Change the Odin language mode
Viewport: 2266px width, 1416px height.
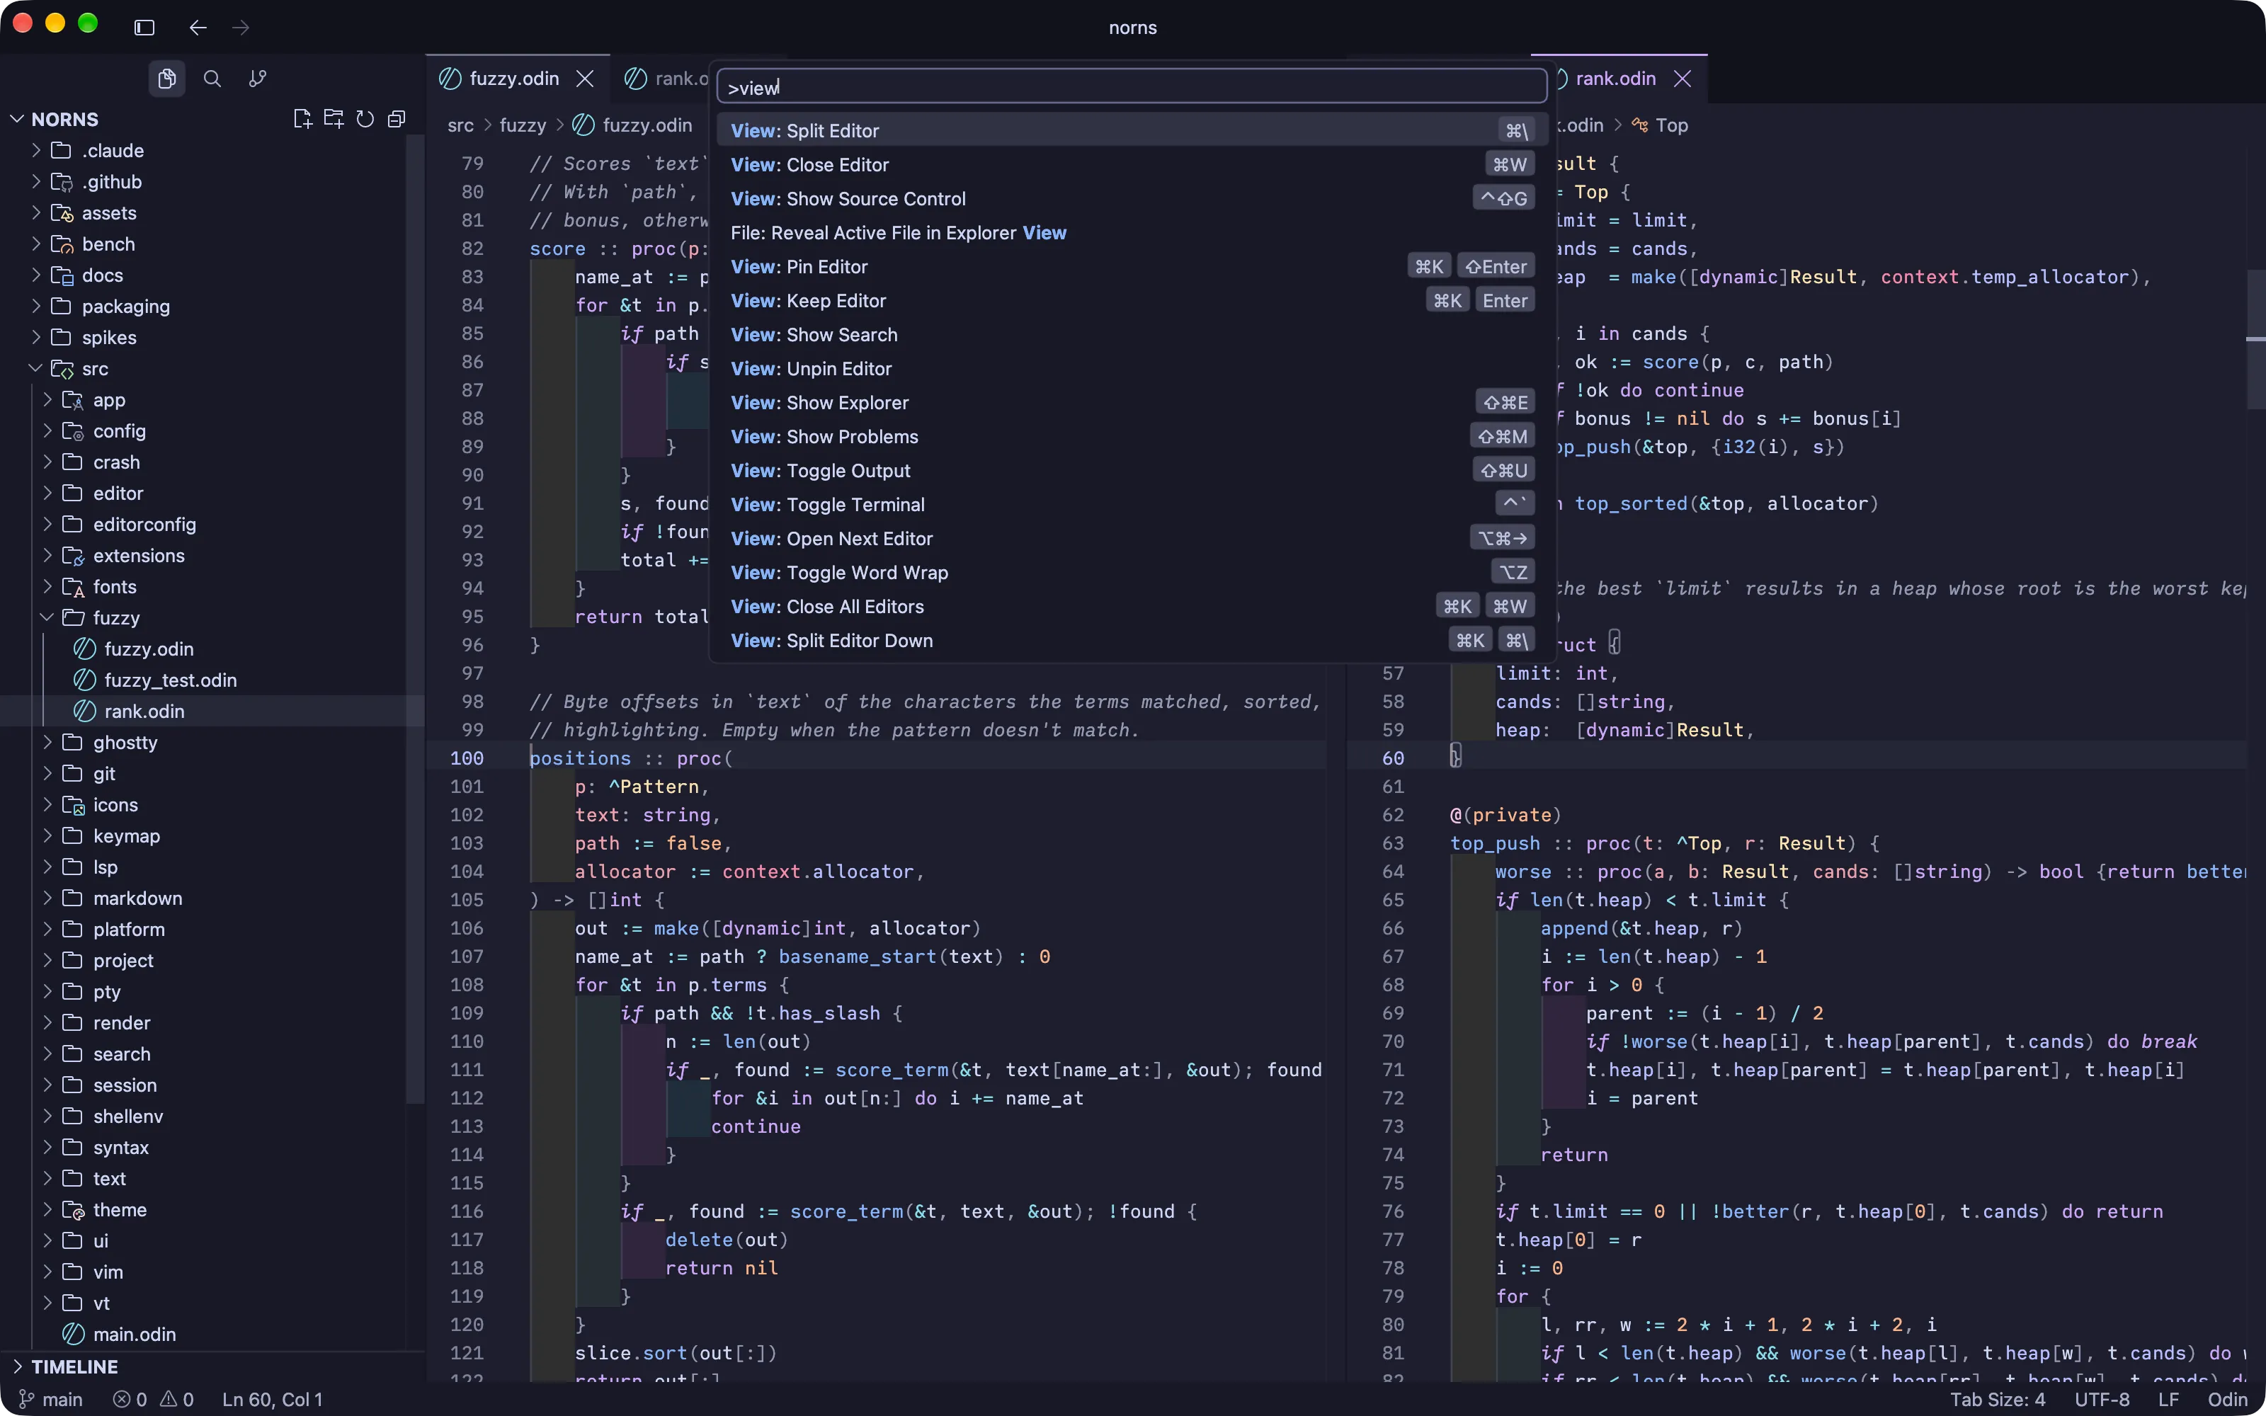[2228, 1399]
